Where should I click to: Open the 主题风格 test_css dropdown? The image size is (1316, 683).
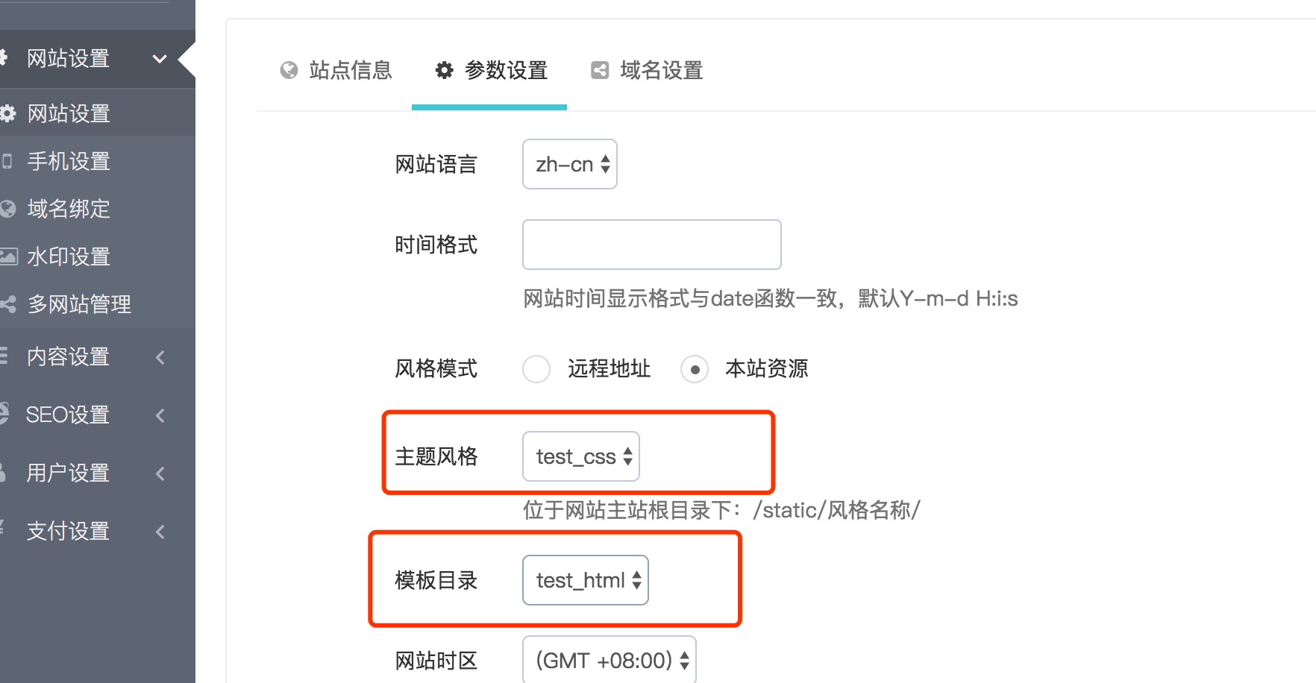coord(581,456)
